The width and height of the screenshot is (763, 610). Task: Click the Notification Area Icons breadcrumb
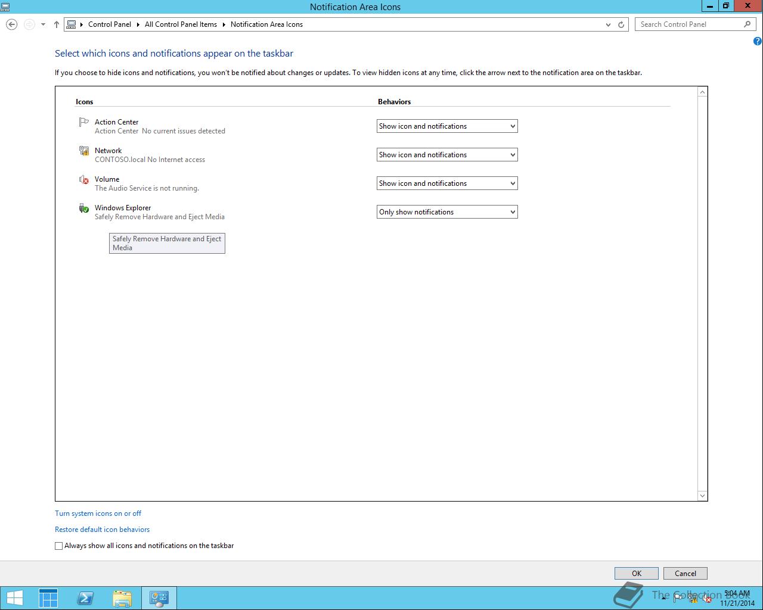coord(266,24)
